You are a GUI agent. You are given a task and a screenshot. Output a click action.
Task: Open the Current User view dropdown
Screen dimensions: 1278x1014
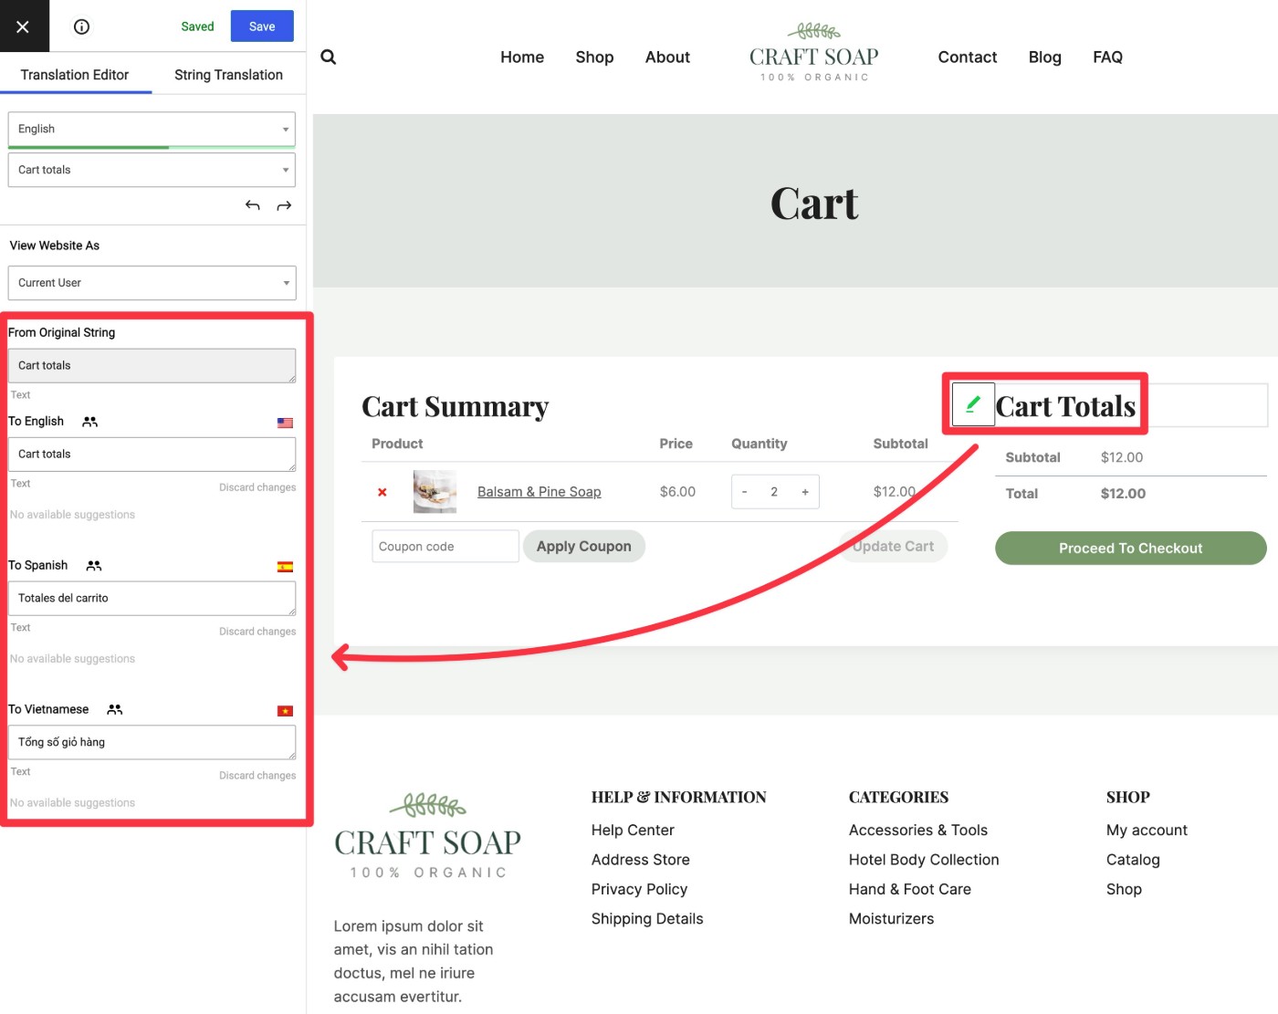coord(152,283)
